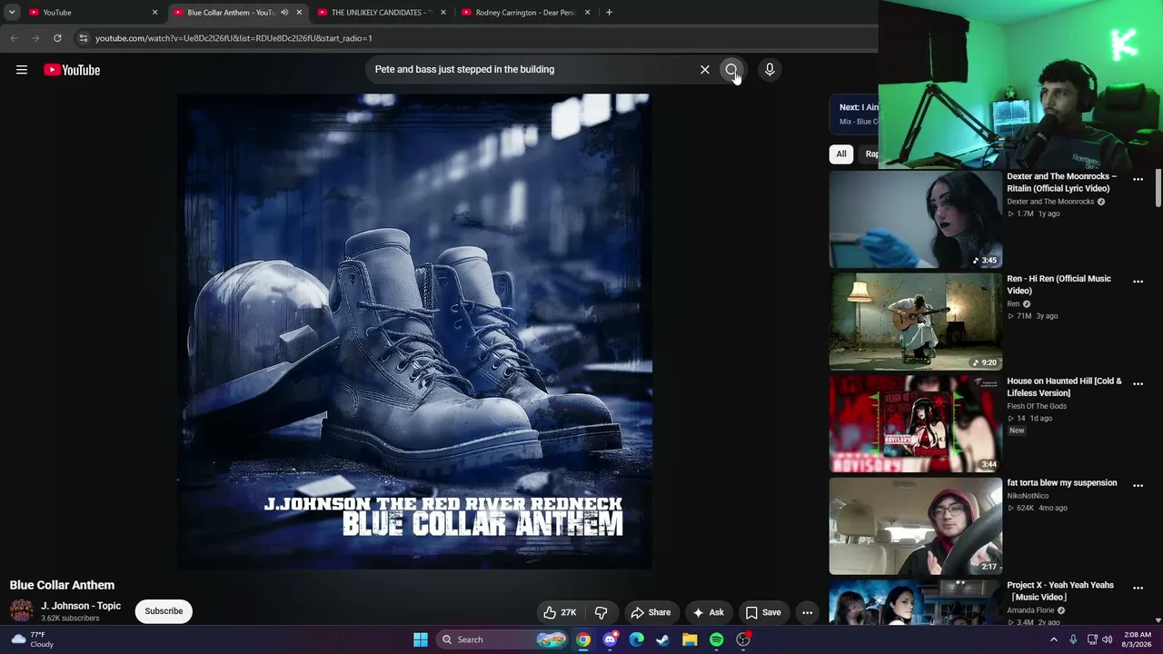Open the network icon in system tray
1163x654 pixels.
point(1092,639)
